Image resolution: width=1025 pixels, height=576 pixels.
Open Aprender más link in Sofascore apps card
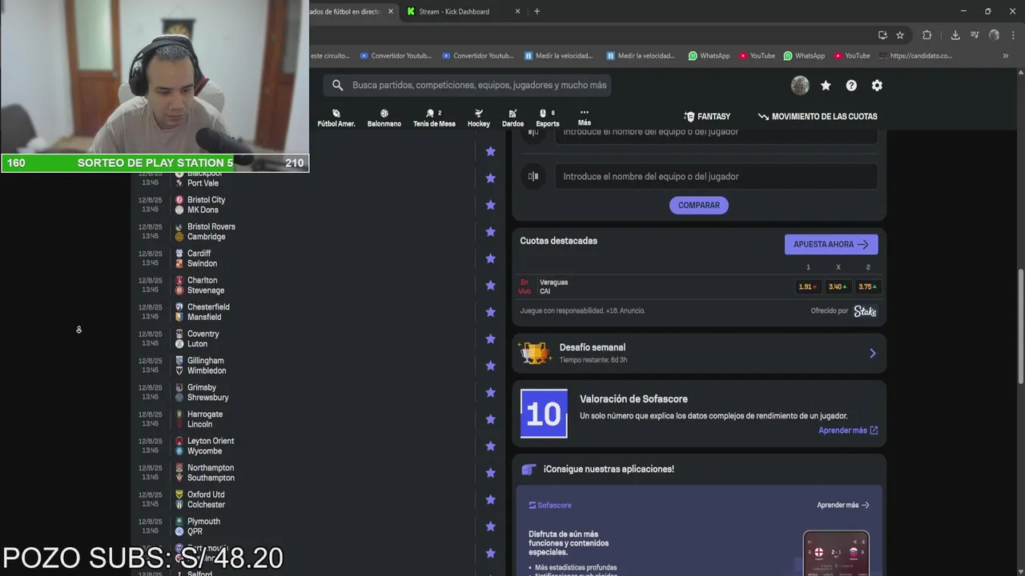click(x=842, y=505)
